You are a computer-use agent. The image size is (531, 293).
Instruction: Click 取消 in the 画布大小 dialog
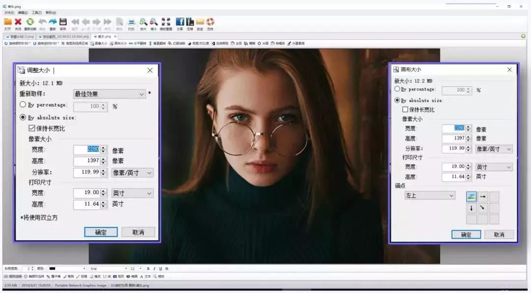coord(499,235)
